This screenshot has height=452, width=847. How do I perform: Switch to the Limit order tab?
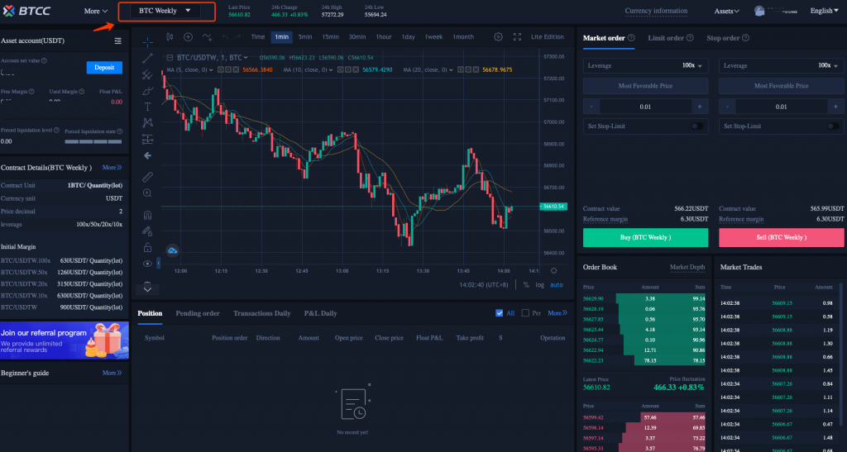click(x=666, y=38)
